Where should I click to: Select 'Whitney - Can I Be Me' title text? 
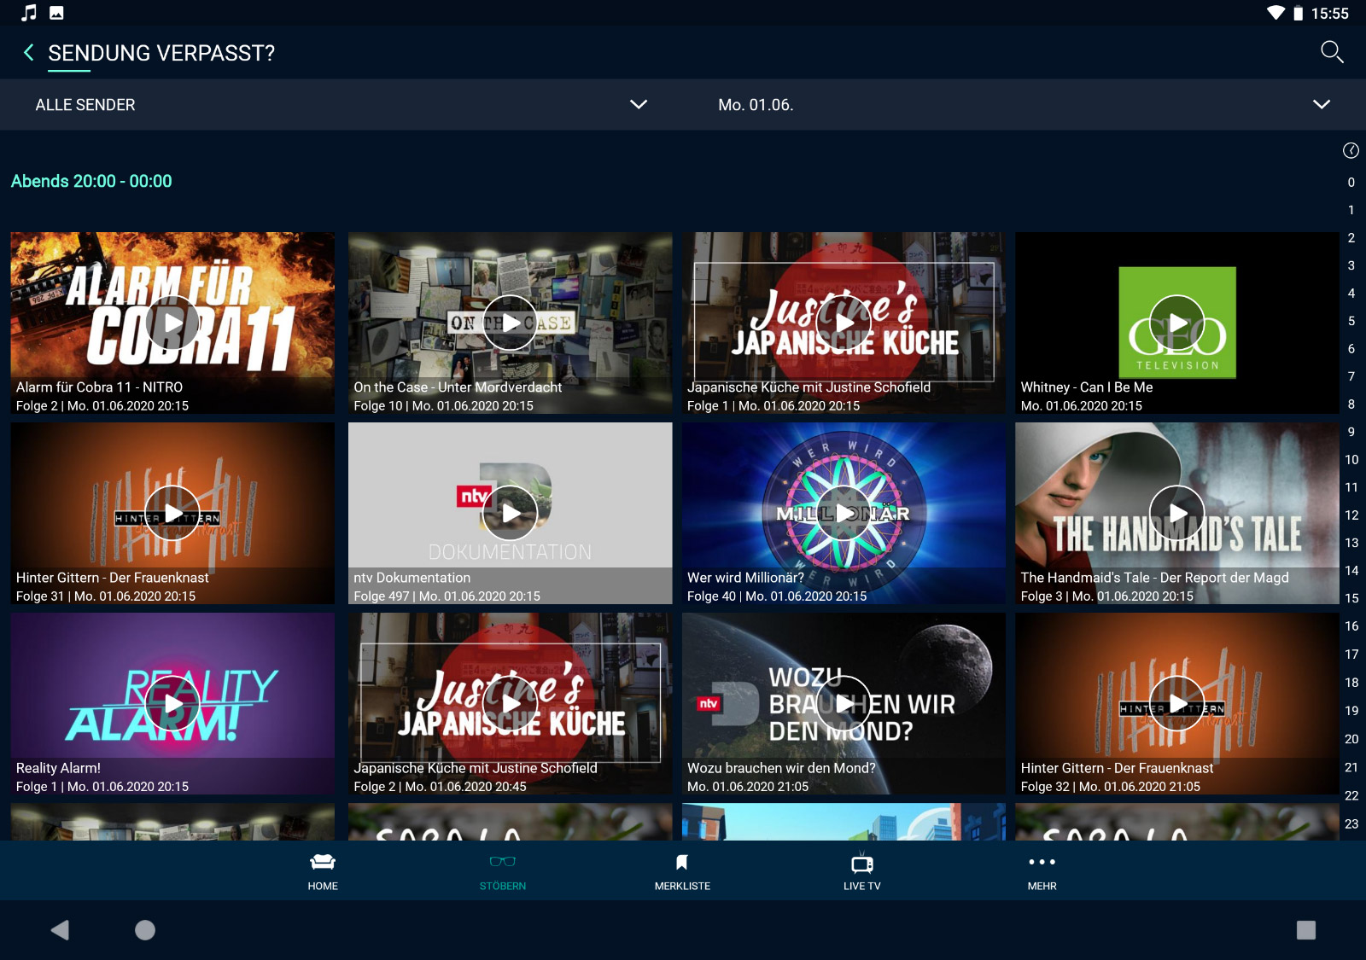pyautogui.click(x=1087, y=387)
